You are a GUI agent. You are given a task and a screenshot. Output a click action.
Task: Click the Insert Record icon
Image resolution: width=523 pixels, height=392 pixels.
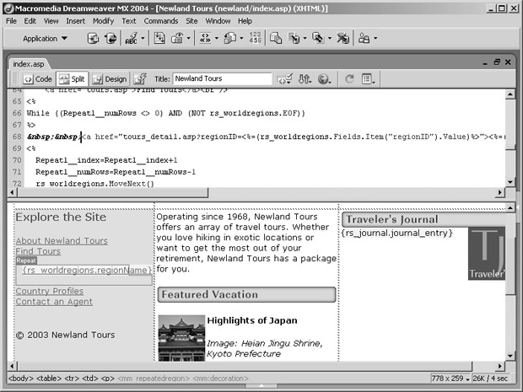pos(294,39)
